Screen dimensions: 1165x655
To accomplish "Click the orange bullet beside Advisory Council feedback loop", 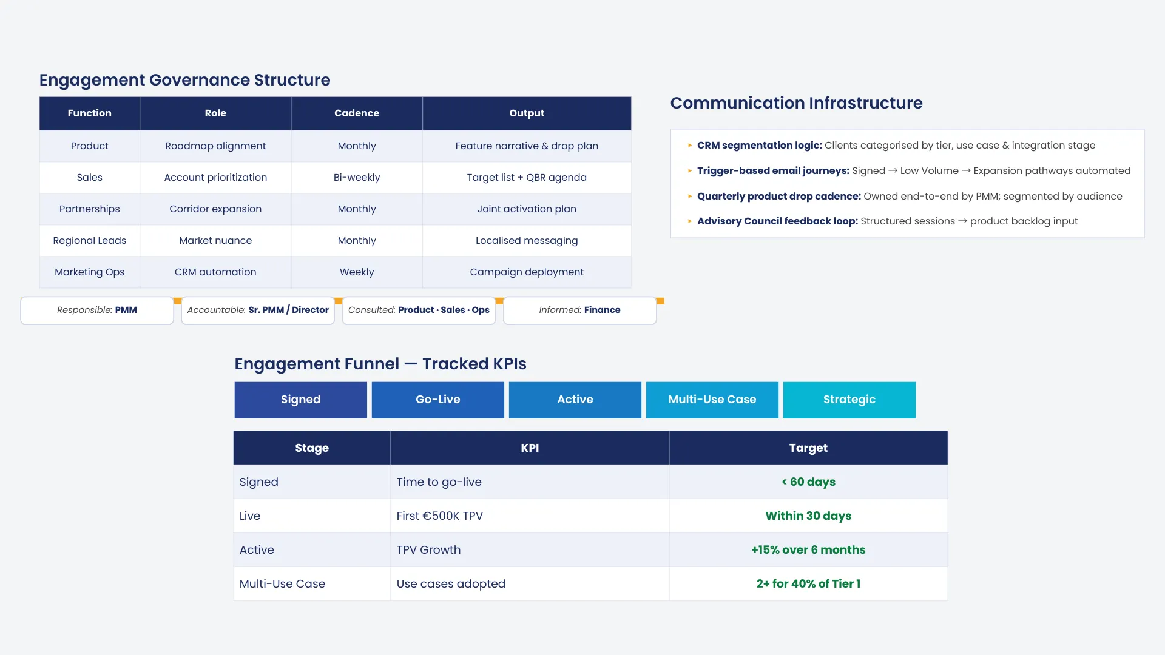I will (690, 221).
